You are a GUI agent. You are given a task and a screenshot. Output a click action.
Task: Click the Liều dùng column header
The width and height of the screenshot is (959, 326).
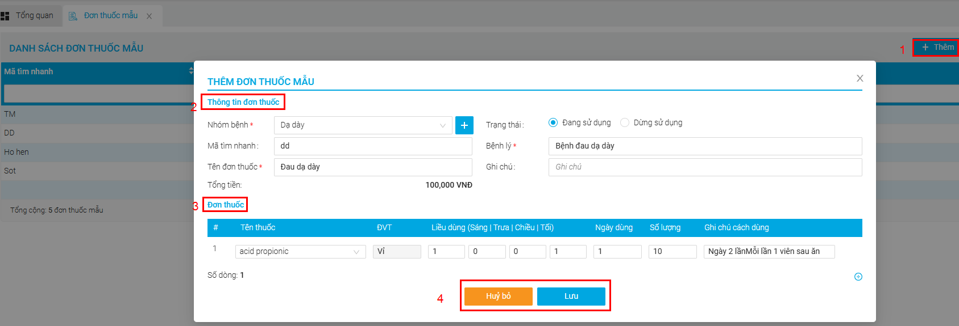pyautogui.click(x=492, y=227)
